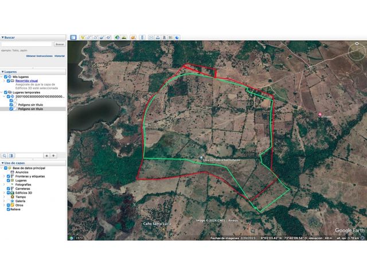
Task: Uncheck the Carreteras layer checkbox
Action: tap(9, 188)
